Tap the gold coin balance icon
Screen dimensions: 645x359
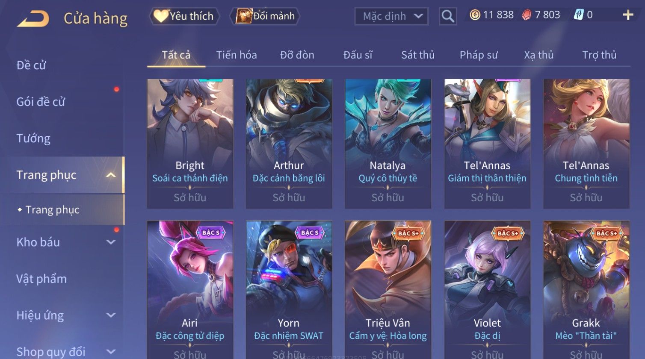475,15
